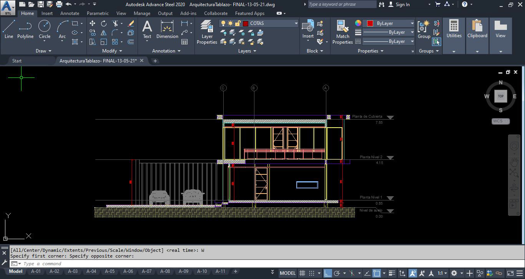Click the red ByLayer color swatch
The image size is (525, 279).
coord(370,23)
